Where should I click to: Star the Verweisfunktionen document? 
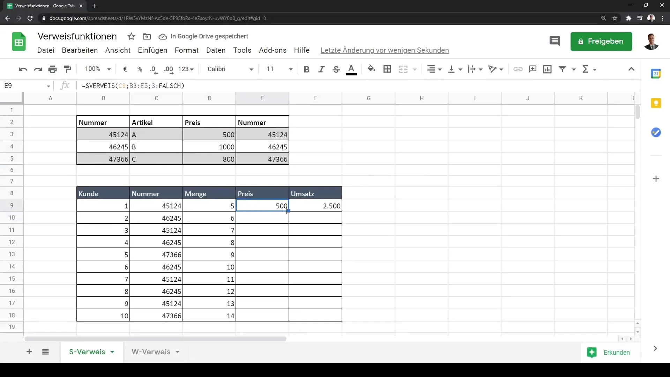(131, 36)
